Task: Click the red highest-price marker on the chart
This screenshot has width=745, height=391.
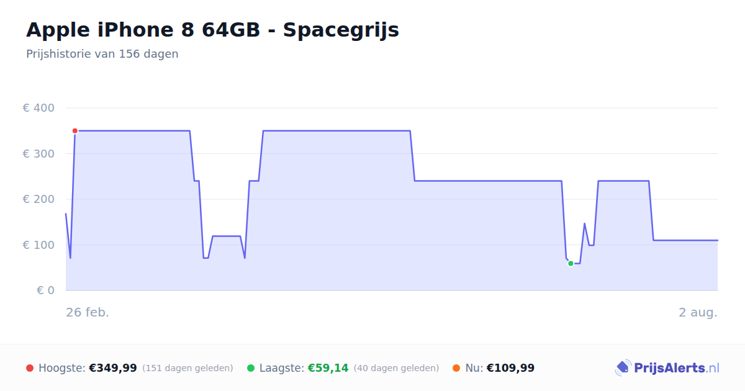Action: (74, 131)
